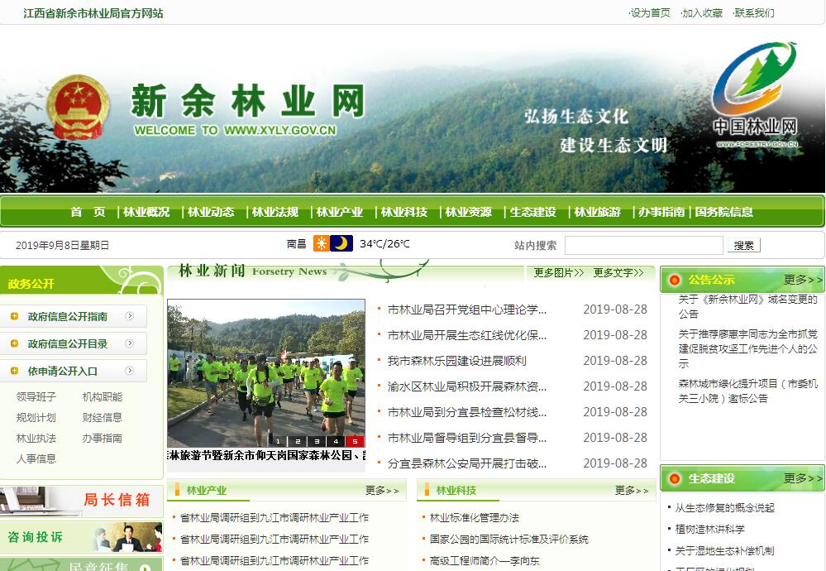
Task: Expand 更多 in the 林业科技 section
Action: pyautogui.click(x=635, y=491)
